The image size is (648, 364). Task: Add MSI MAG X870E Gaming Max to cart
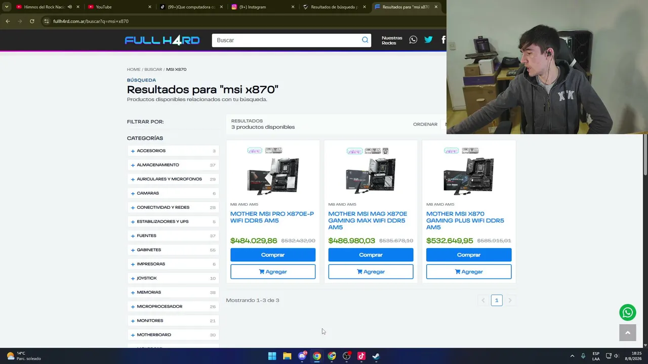[x=371, y=271]
